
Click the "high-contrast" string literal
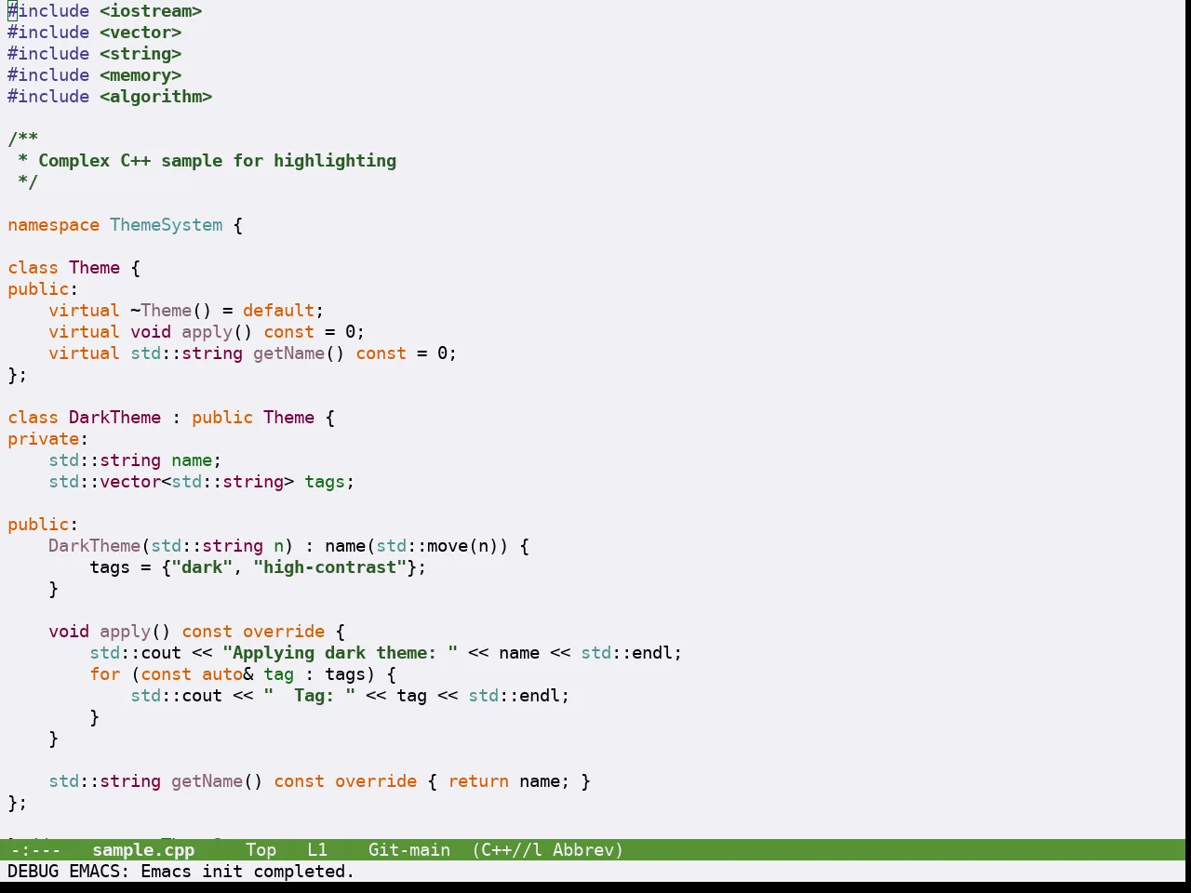[329, 567]
